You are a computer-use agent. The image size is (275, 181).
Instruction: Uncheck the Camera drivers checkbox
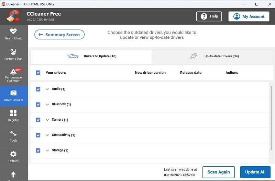[x=38, y=120]
